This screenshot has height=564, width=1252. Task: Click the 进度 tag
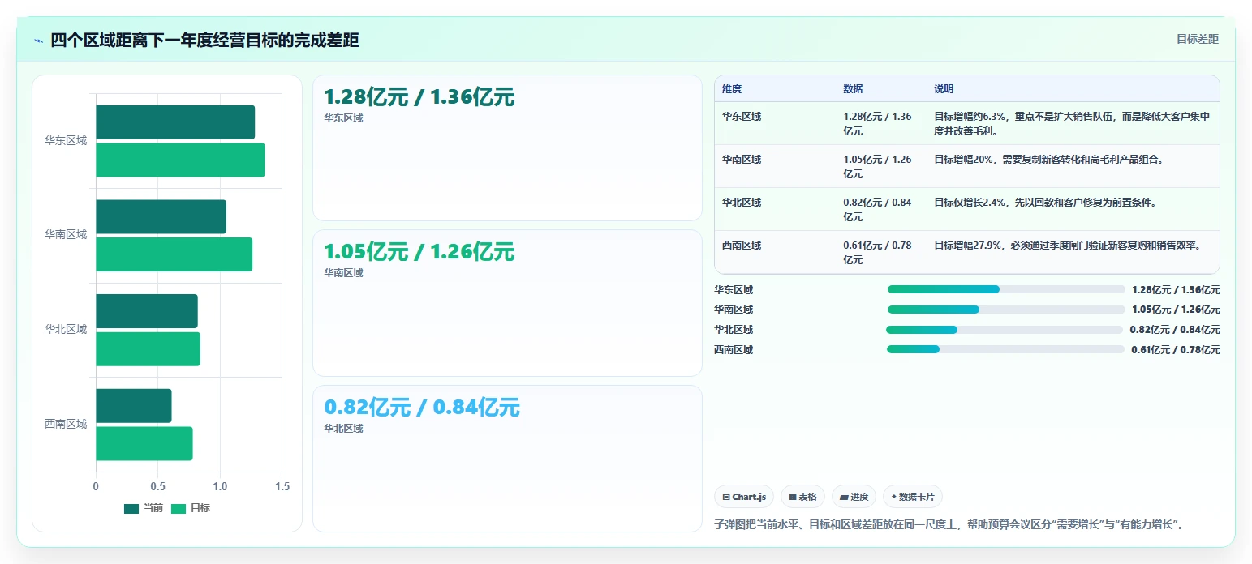[x=854, y=497]
